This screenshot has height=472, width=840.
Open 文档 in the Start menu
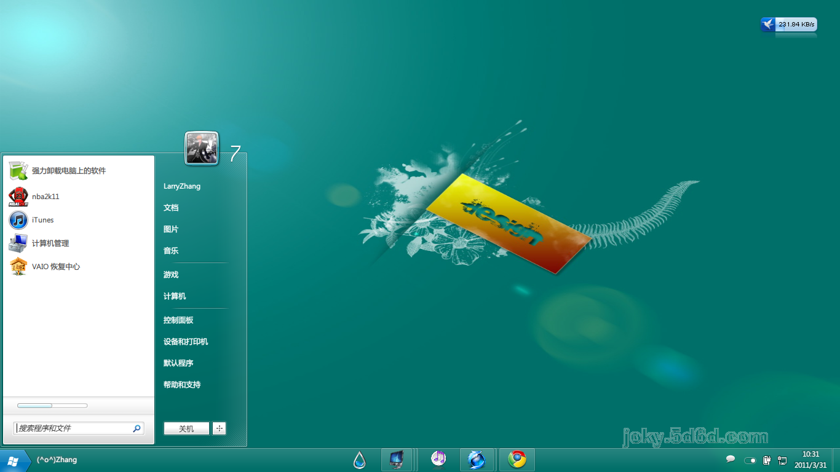[x=171, y=208]
